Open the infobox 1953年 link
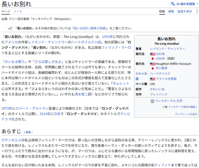Screen dimensions: 199x168 160,54
